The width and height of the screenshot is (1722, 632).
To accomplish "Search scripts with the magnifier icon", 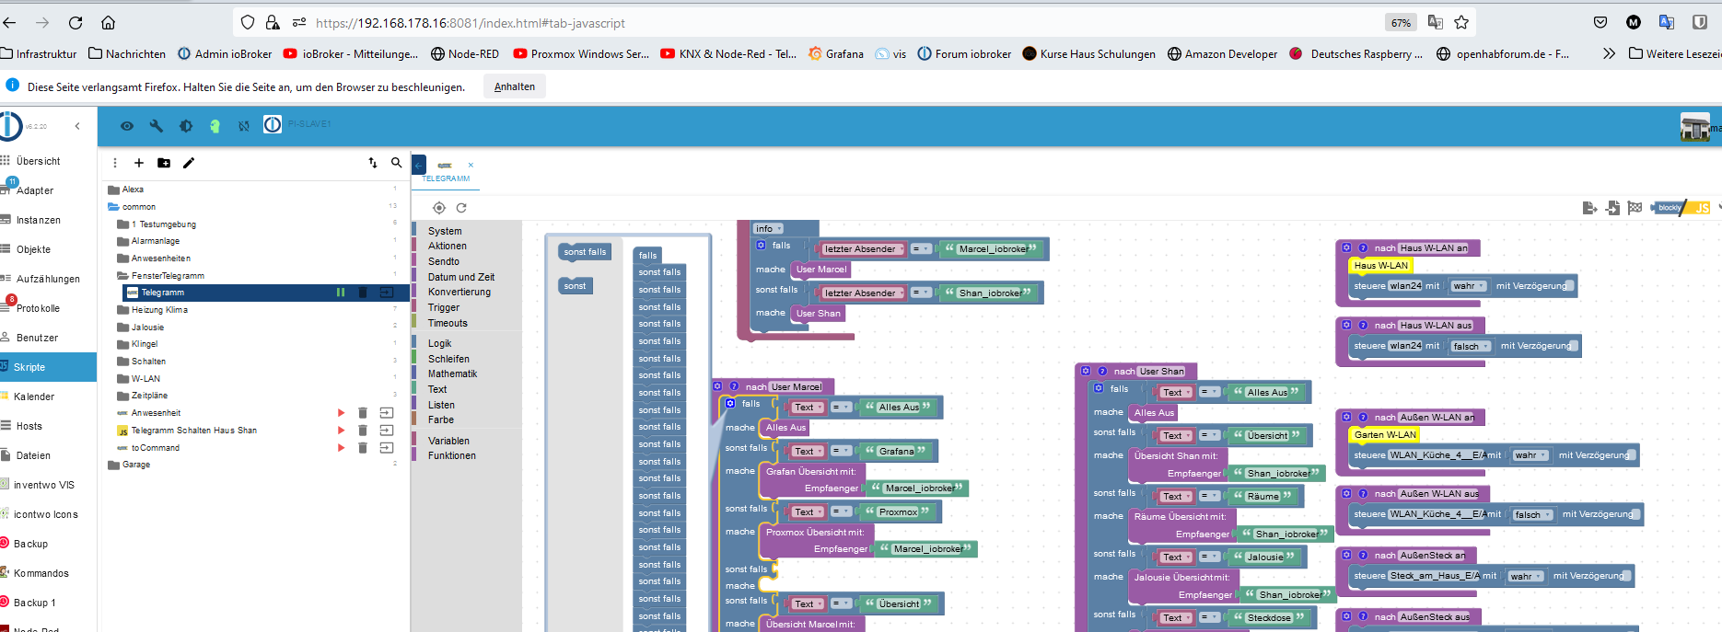I will pyautogui.click(x=397, y=163).
